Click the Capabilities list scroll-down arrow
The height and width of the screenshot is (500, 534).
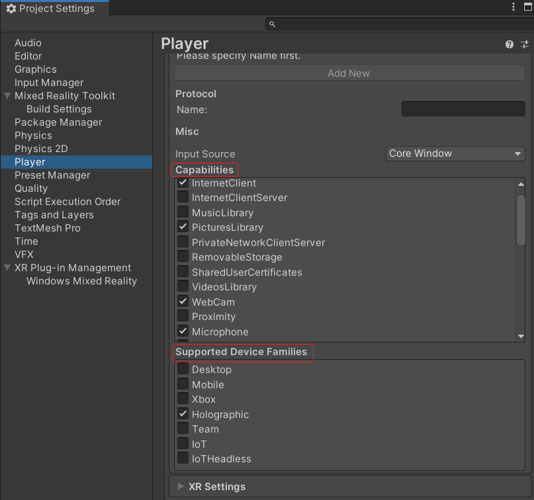click(521, 336)
